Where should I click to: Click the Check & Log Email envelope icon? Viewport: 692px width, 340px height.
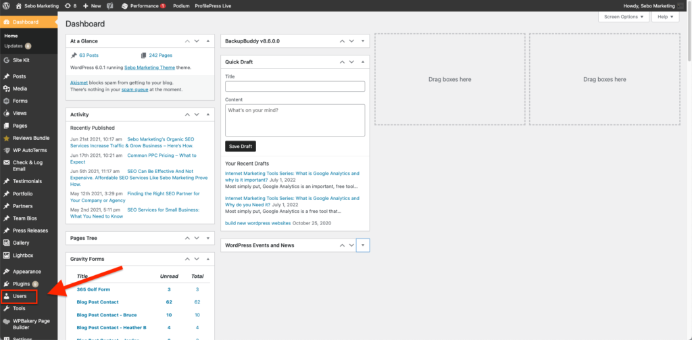pos(6,162)
